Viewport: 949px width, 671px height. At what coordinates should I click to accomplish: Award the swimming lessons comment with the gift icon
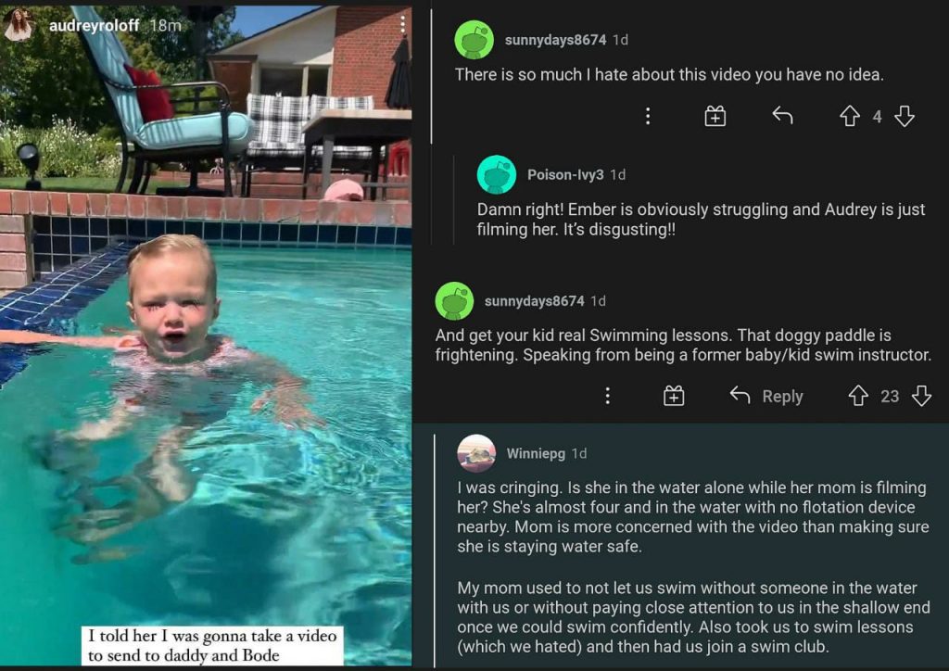click(674, 397)
